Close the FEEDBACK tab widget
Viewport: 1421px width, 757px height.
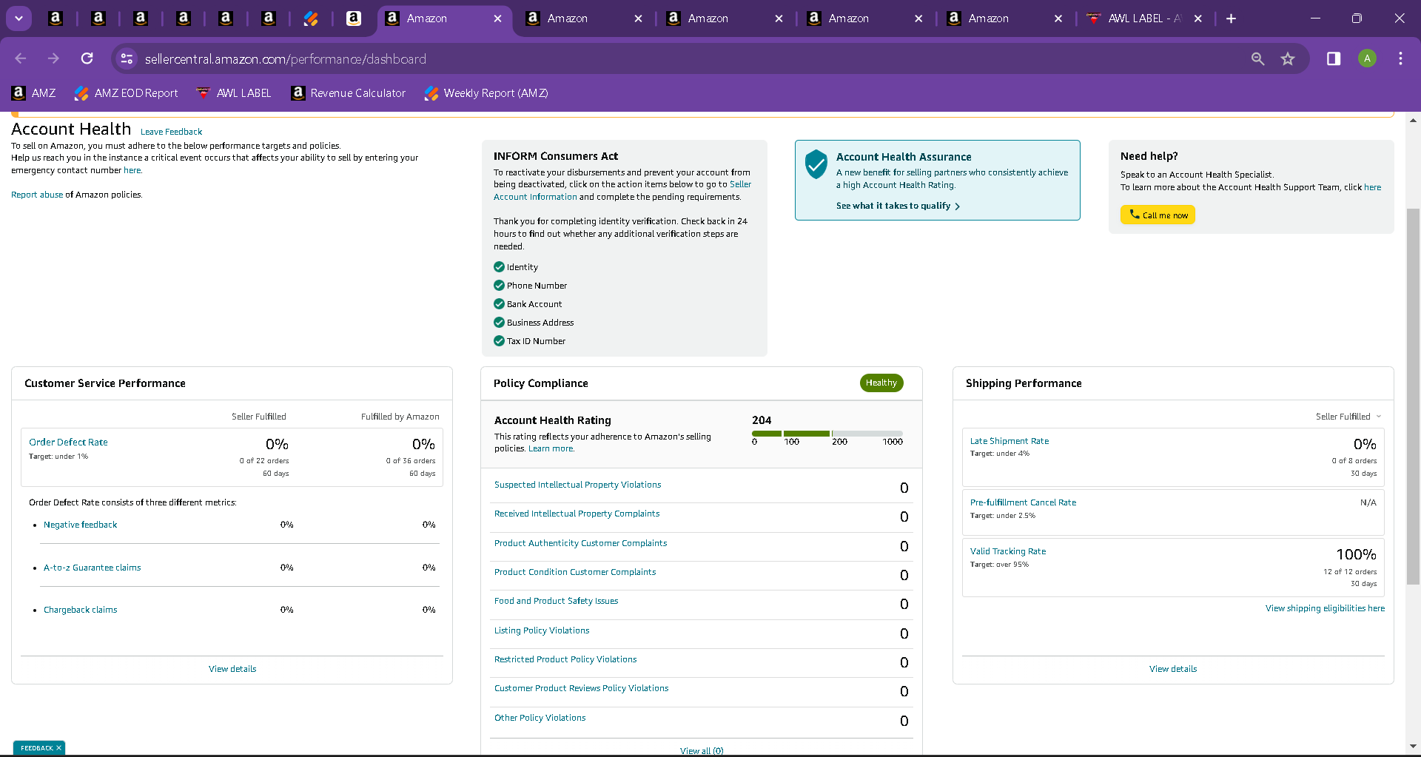coord(58,748)
